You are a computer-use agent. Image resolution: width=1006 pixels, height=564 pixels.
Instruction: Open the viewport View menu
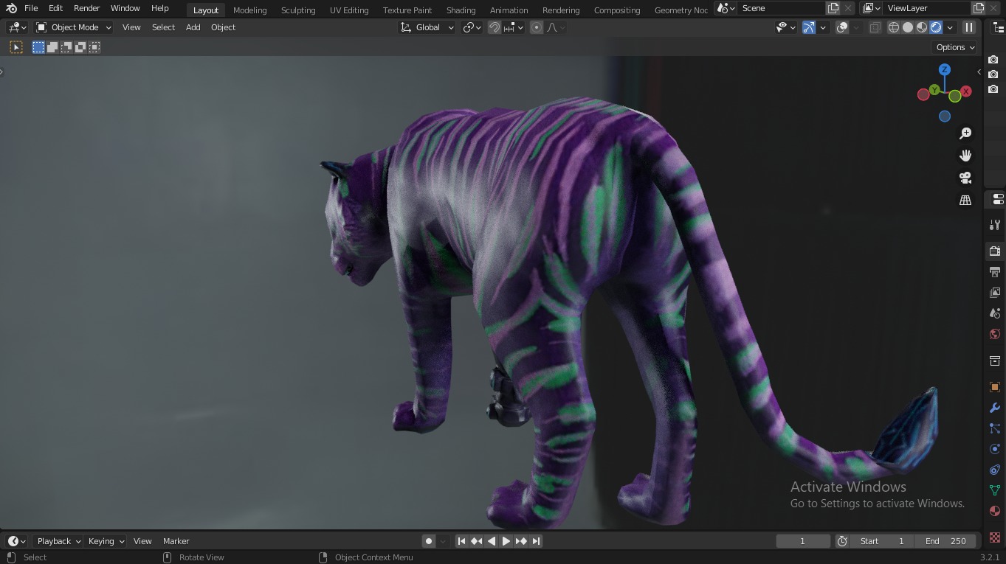[x=131, y=27]
